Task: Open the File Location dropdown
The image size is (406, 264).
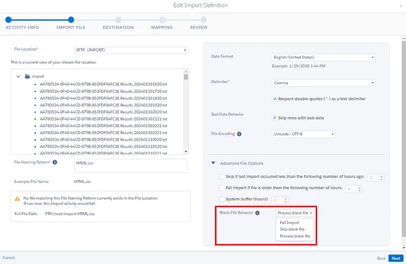Action: pos(131,50)
